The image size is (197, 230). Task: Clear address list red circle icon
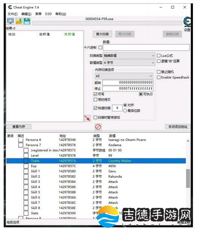(x=98, y=127)
